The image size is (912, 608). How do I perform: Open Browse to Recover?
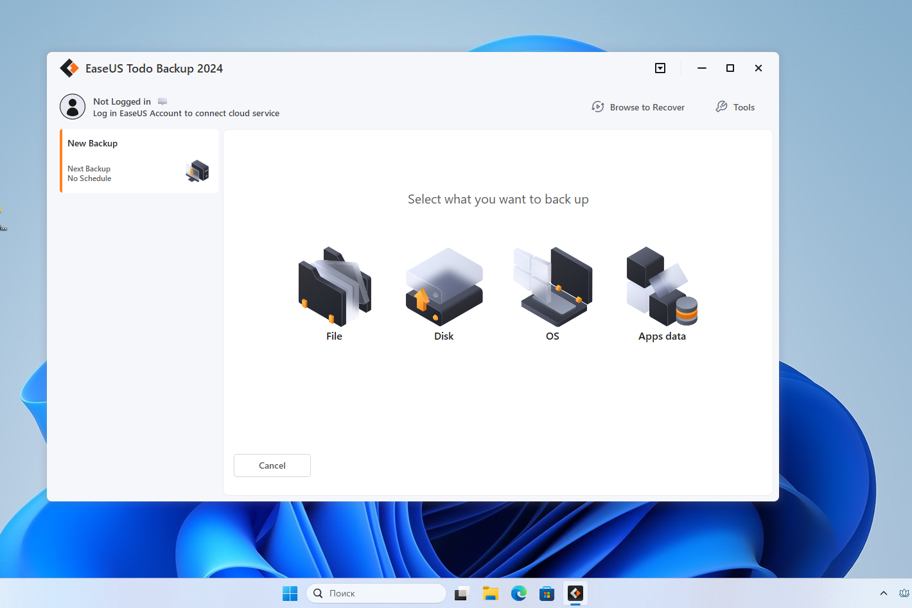tap(638, 107)
